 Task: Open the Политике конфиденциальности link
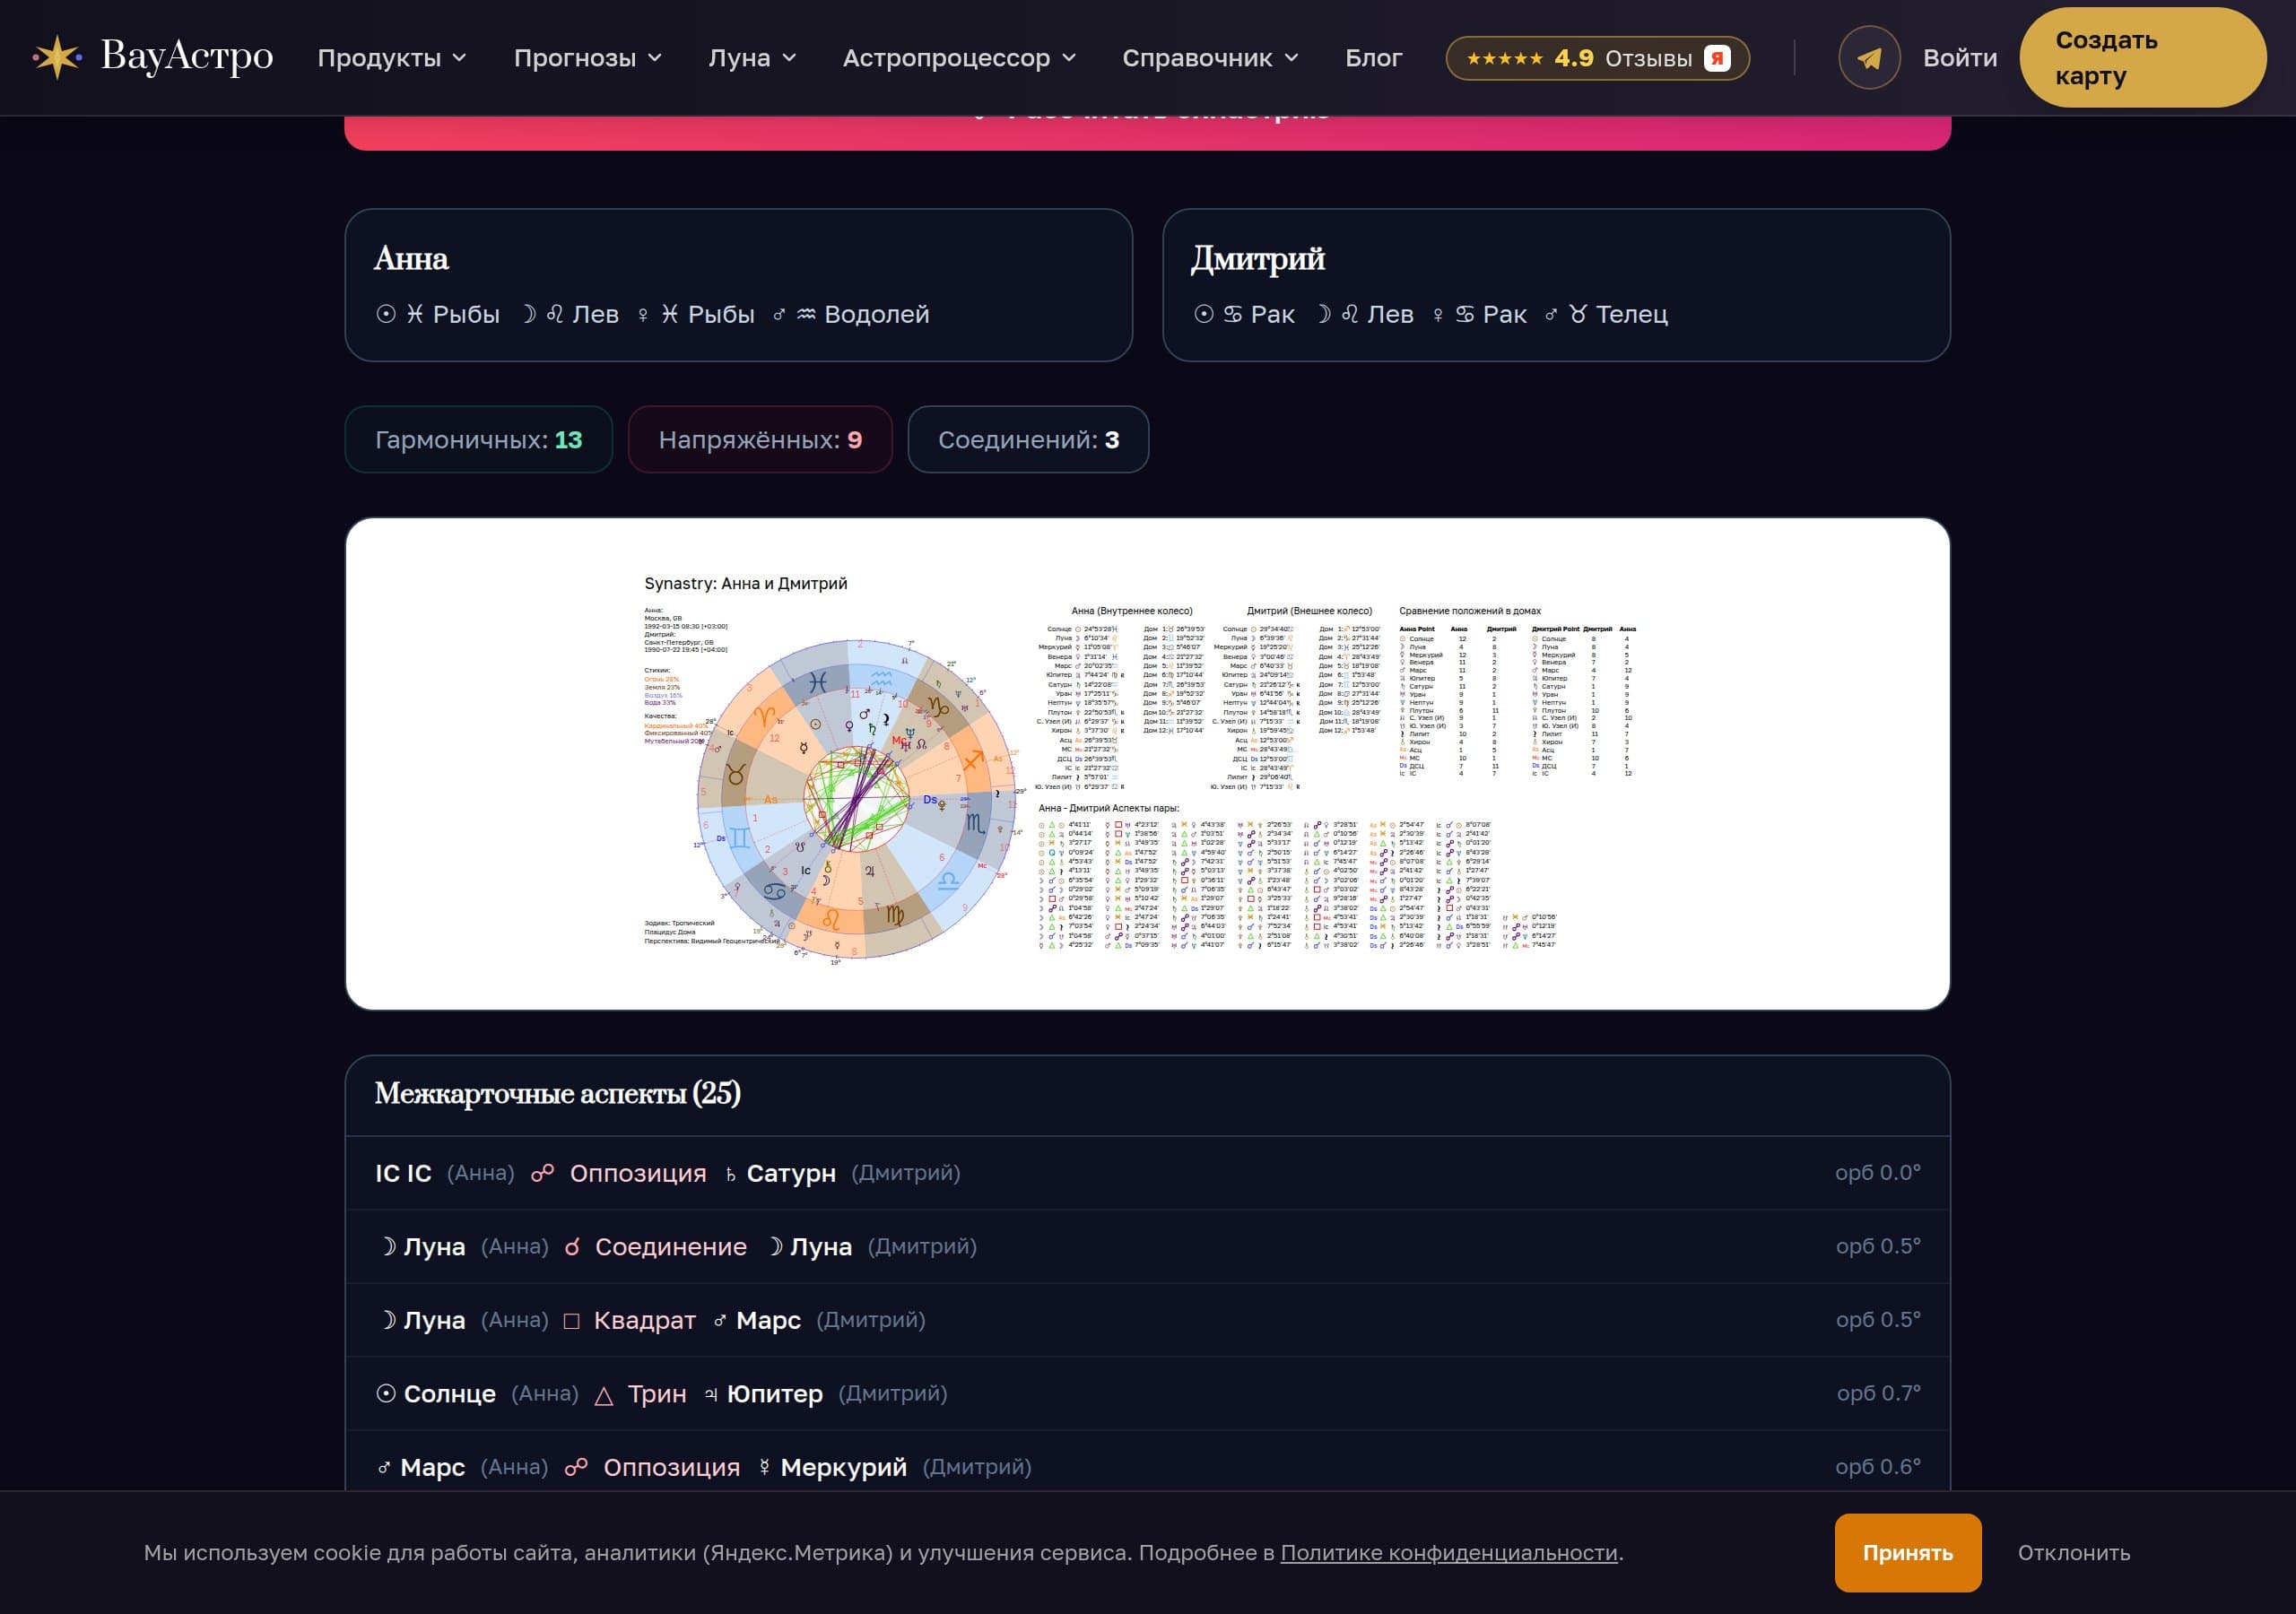1449,1553
